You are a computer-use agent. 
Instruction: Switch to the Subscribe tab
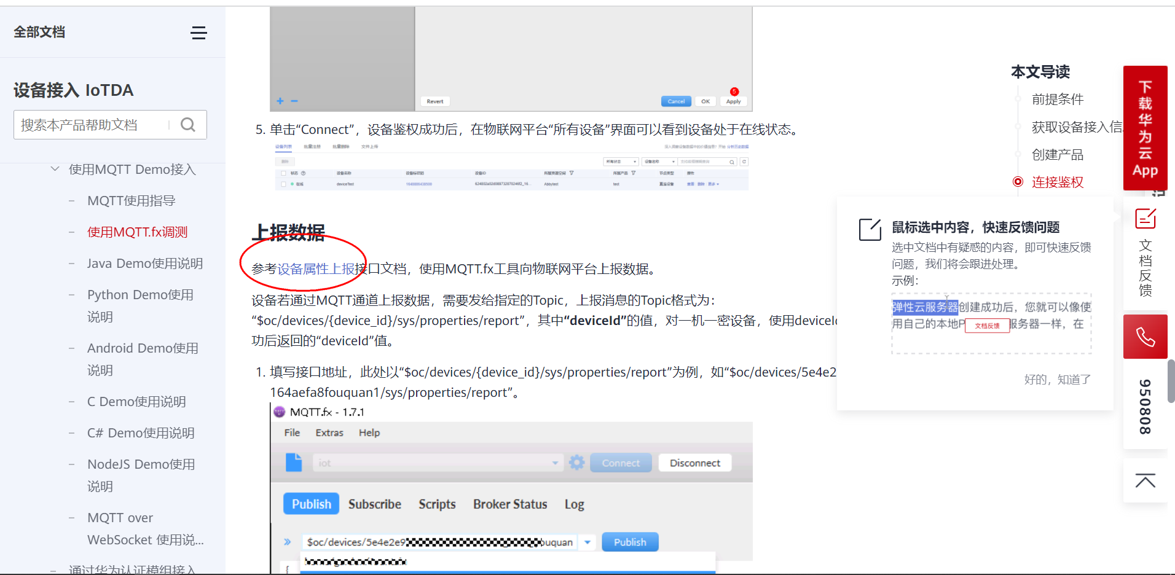pyautogui.click(x=375, y=504)
